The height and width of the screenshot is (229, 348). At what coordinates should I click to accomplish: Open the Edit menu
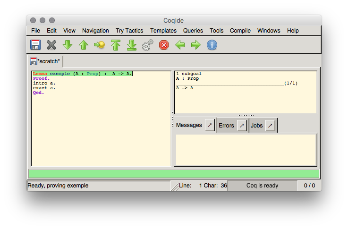tap(51, 31)
